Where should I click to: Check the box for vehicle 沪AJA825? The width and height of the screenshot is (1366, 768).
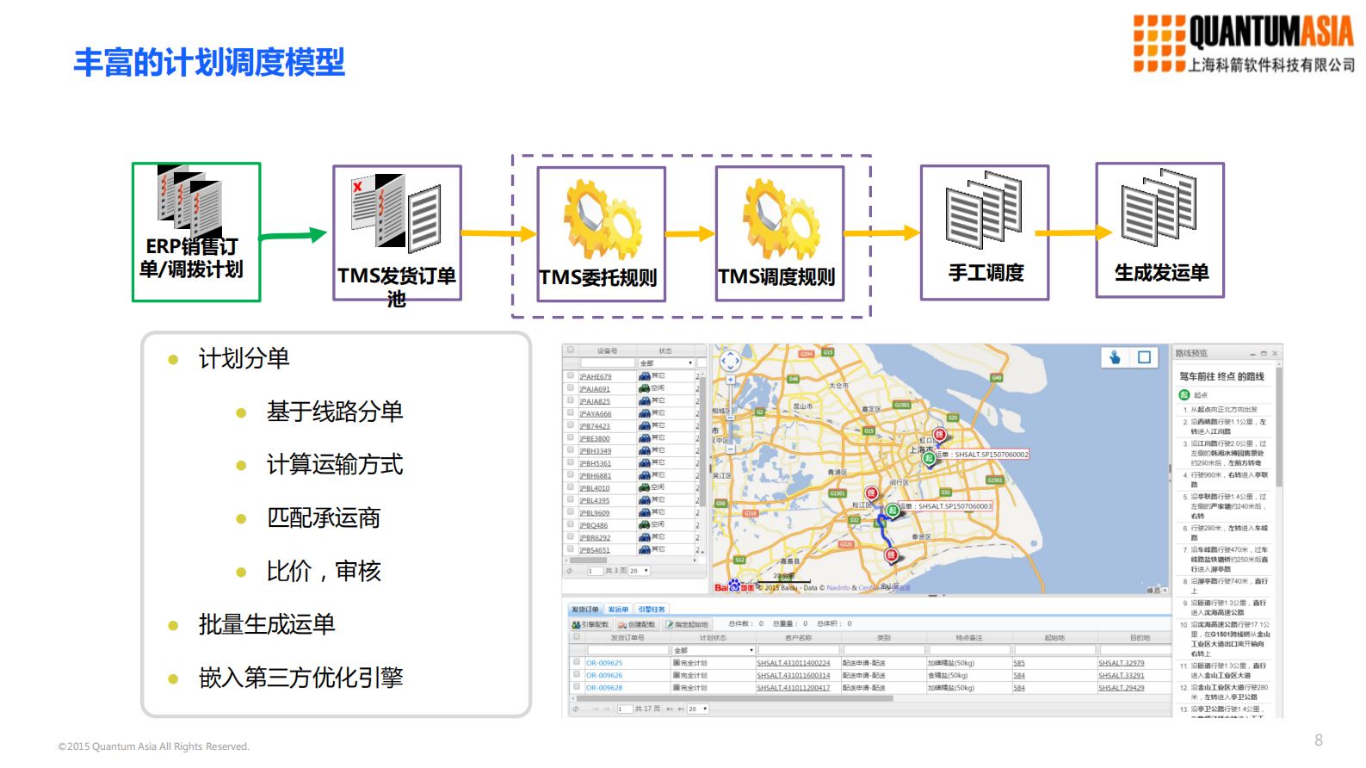click(x=571, y=401)
